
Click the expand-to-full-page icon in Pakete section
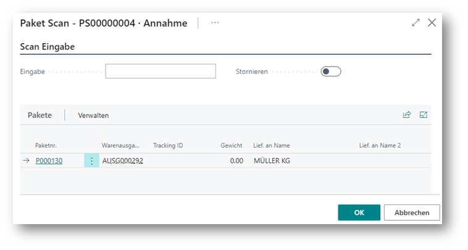tap(424, 115)
